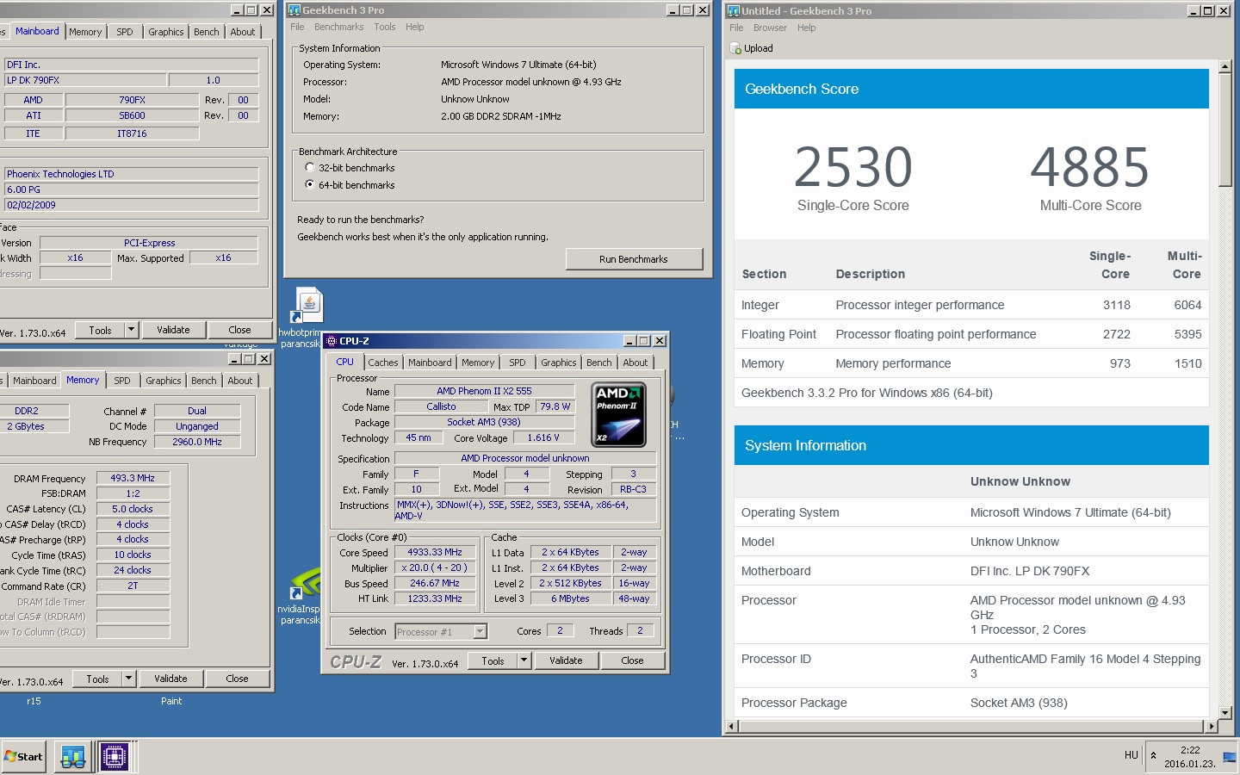Click the Code Name value Callisto

[x=441, y=406]
